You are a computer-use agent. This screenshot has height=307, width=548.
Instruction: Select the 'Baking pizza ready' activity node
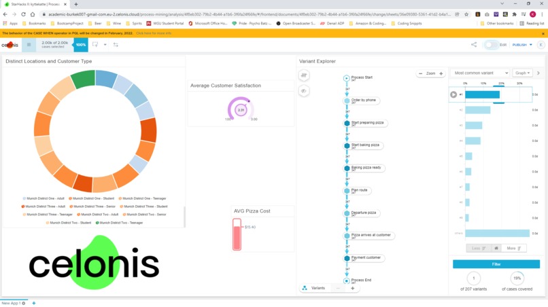[x=364, y=168]
